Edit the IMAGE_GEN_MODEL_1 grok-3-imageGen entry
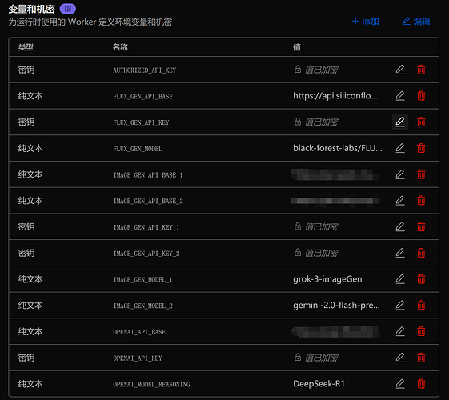The image size is (449, 400). click(400, 279)
